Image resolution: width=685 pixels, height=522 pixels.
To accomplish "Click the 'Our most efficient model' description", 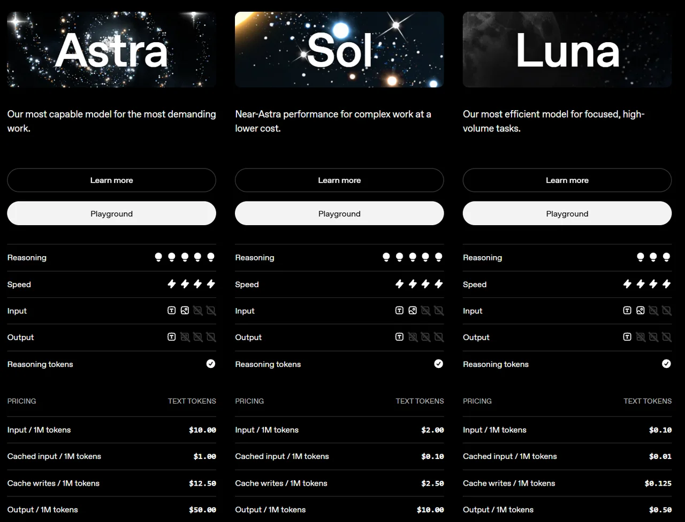I will coord(553,121).
